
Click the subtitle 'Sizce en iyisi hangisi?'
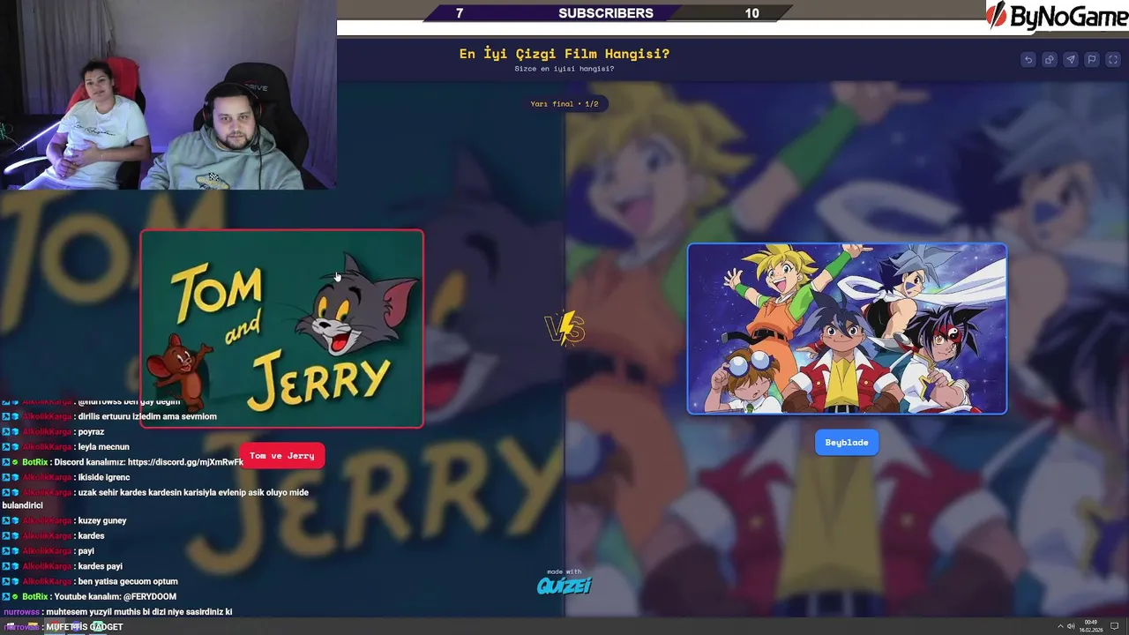pos(564,69)
